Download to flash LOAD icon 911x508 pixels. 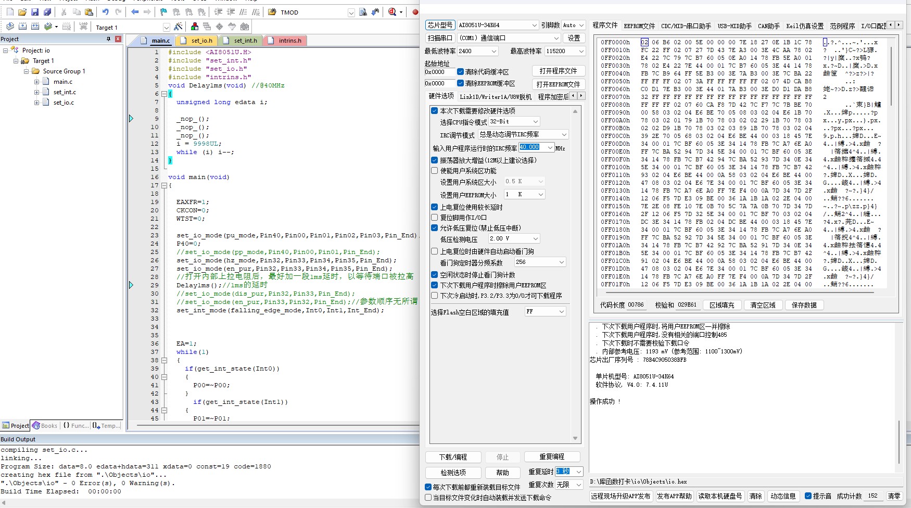point(83,27)
